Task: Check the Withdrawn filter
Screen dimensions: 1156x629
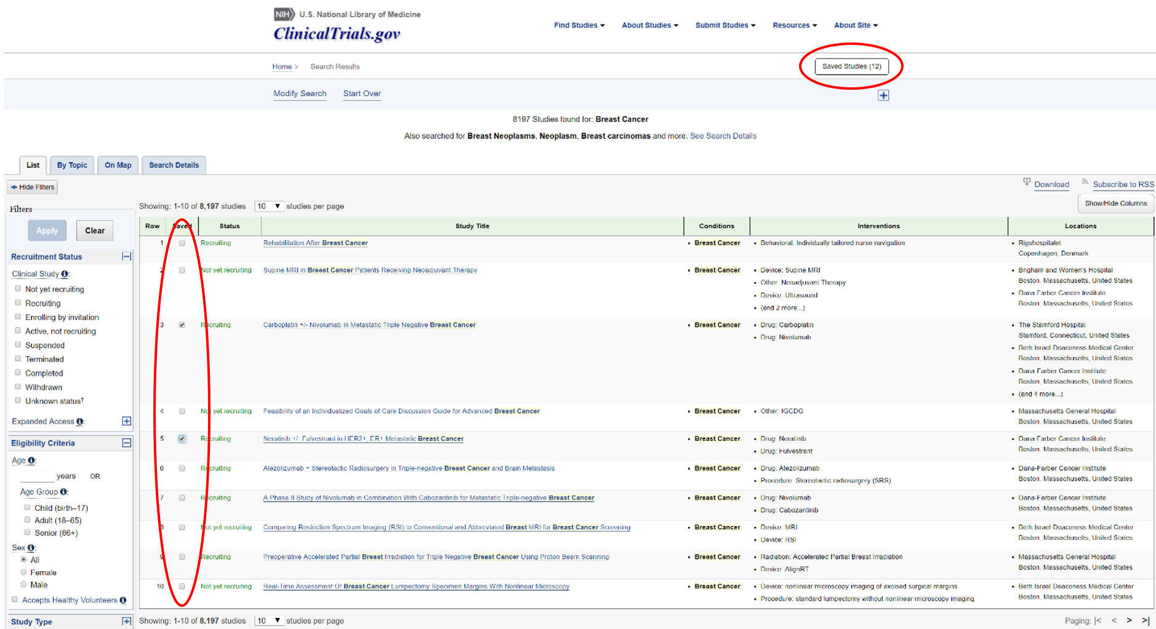Action: 18,387
